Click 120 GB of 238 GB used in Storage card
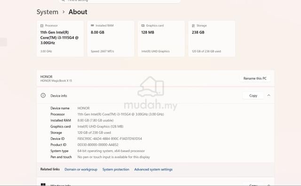Image resolution: width=301 pixels, height=186 pixels. [206, 51]
